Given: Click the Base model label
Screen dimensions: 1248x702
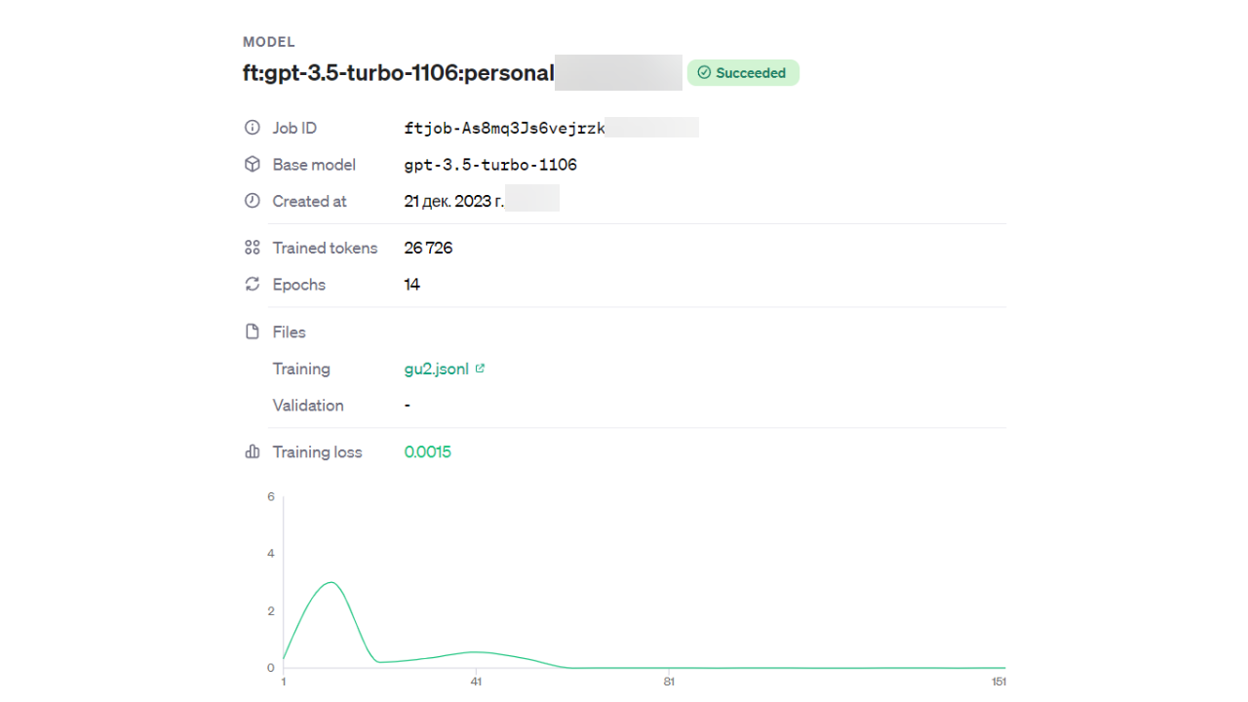Looking at the screenshot, I should (314, 165).
